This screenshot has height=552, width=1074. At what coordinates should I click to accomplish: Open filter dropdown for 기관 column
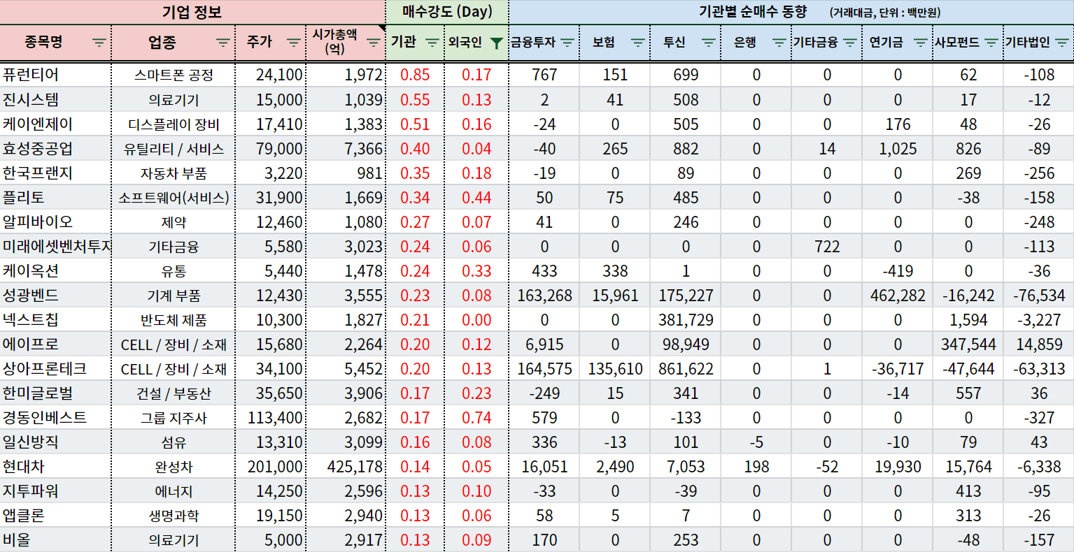click(x=432, y=43)
